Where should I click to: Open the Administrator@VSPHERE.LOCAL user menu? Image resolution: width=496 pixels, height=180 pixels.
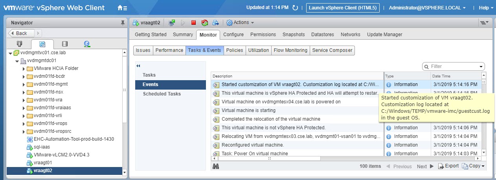tap(427, 8)
